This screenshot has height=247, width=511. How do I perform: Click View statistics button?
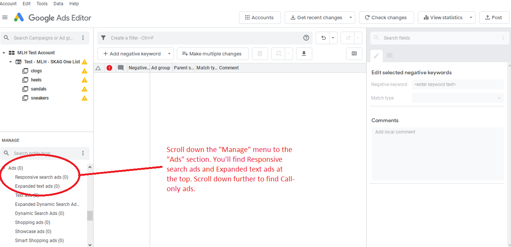click(x=443, y=17)
